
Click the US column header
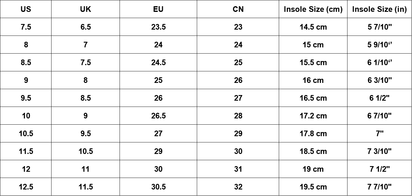pyautogui.click(x=26, y=9)
